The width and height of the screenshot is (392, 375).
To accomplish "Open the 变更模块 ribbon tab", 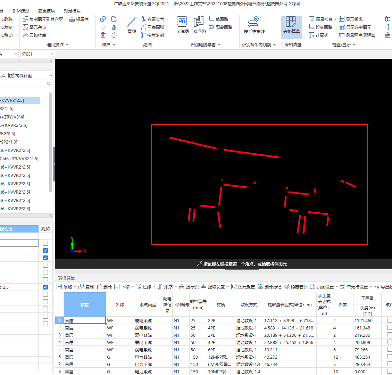I will (47, 11).
